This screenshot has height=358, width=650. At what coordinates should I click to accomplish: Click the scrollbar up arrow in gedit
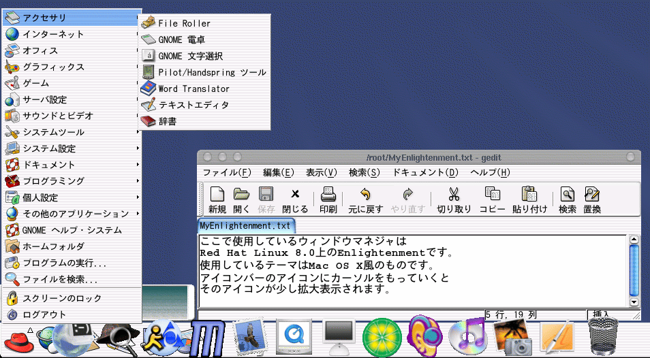click(634, 239)
